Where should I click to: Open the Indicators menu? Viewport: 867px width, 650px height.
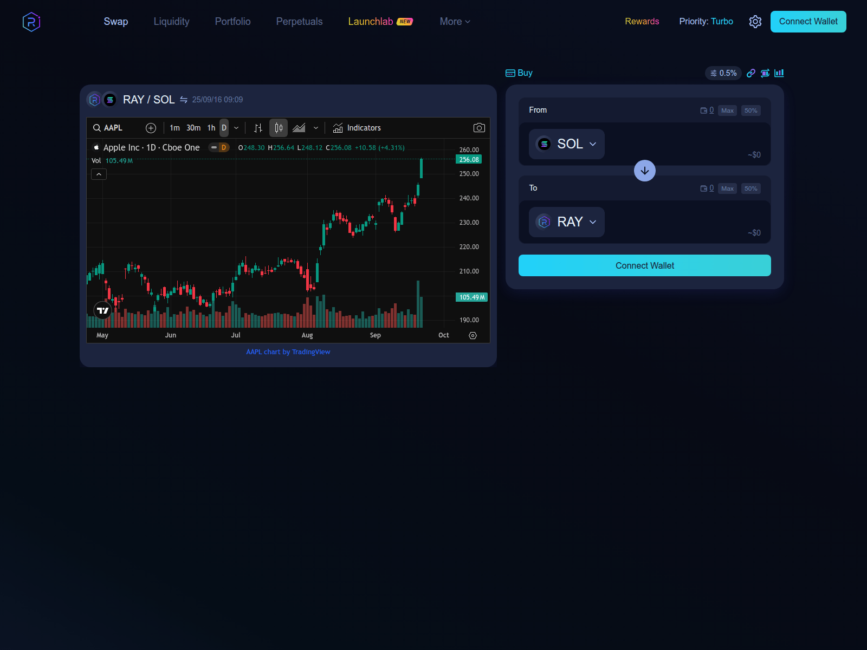(x=357, y=128)
